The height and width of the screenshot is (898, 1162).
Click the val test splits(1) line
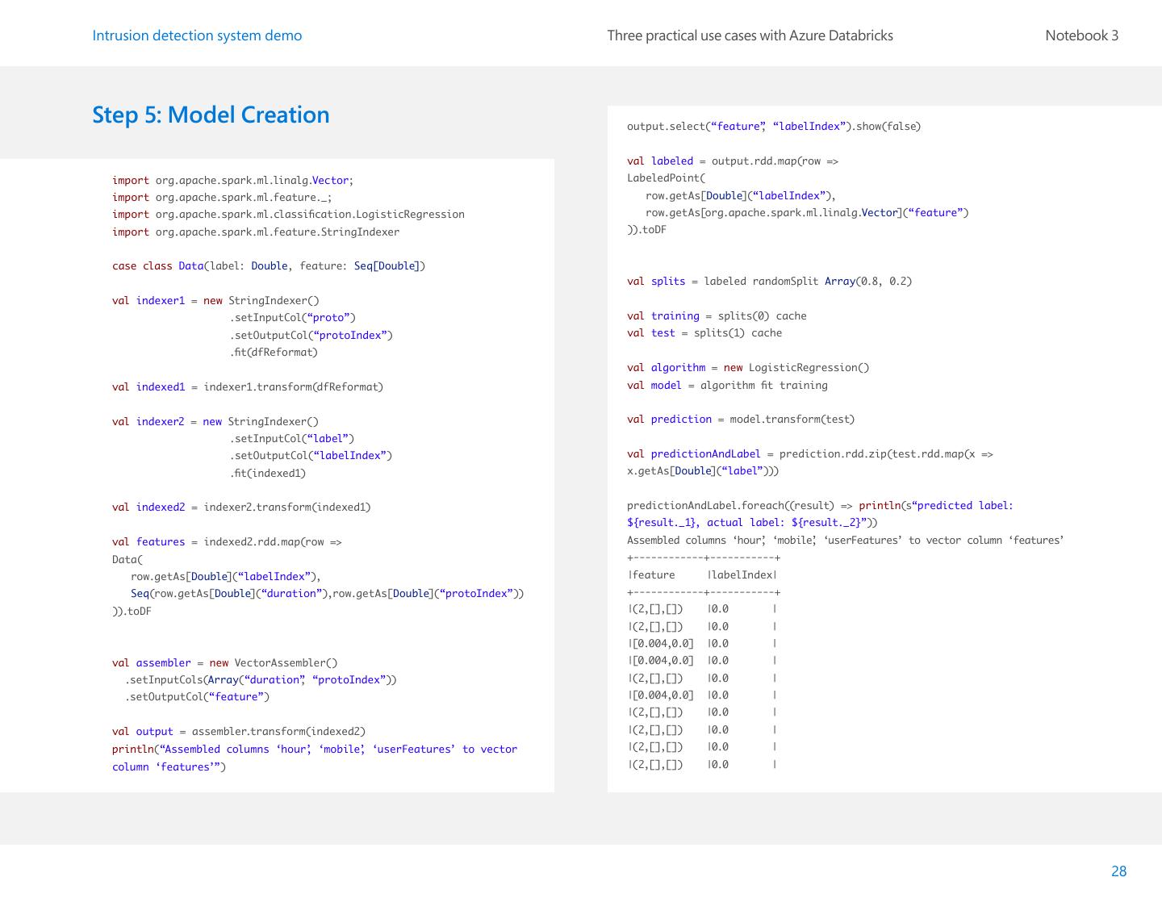click(x=704, y=333)
